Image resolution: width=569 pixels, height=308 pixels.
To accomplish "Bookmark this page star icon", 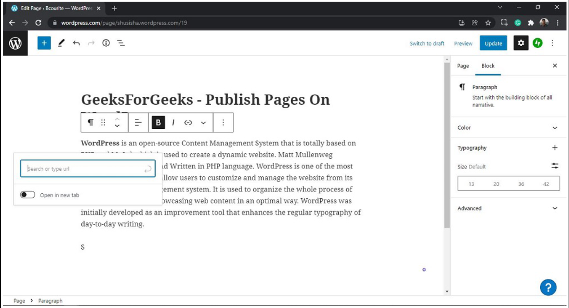I will (x=488, y=23).
